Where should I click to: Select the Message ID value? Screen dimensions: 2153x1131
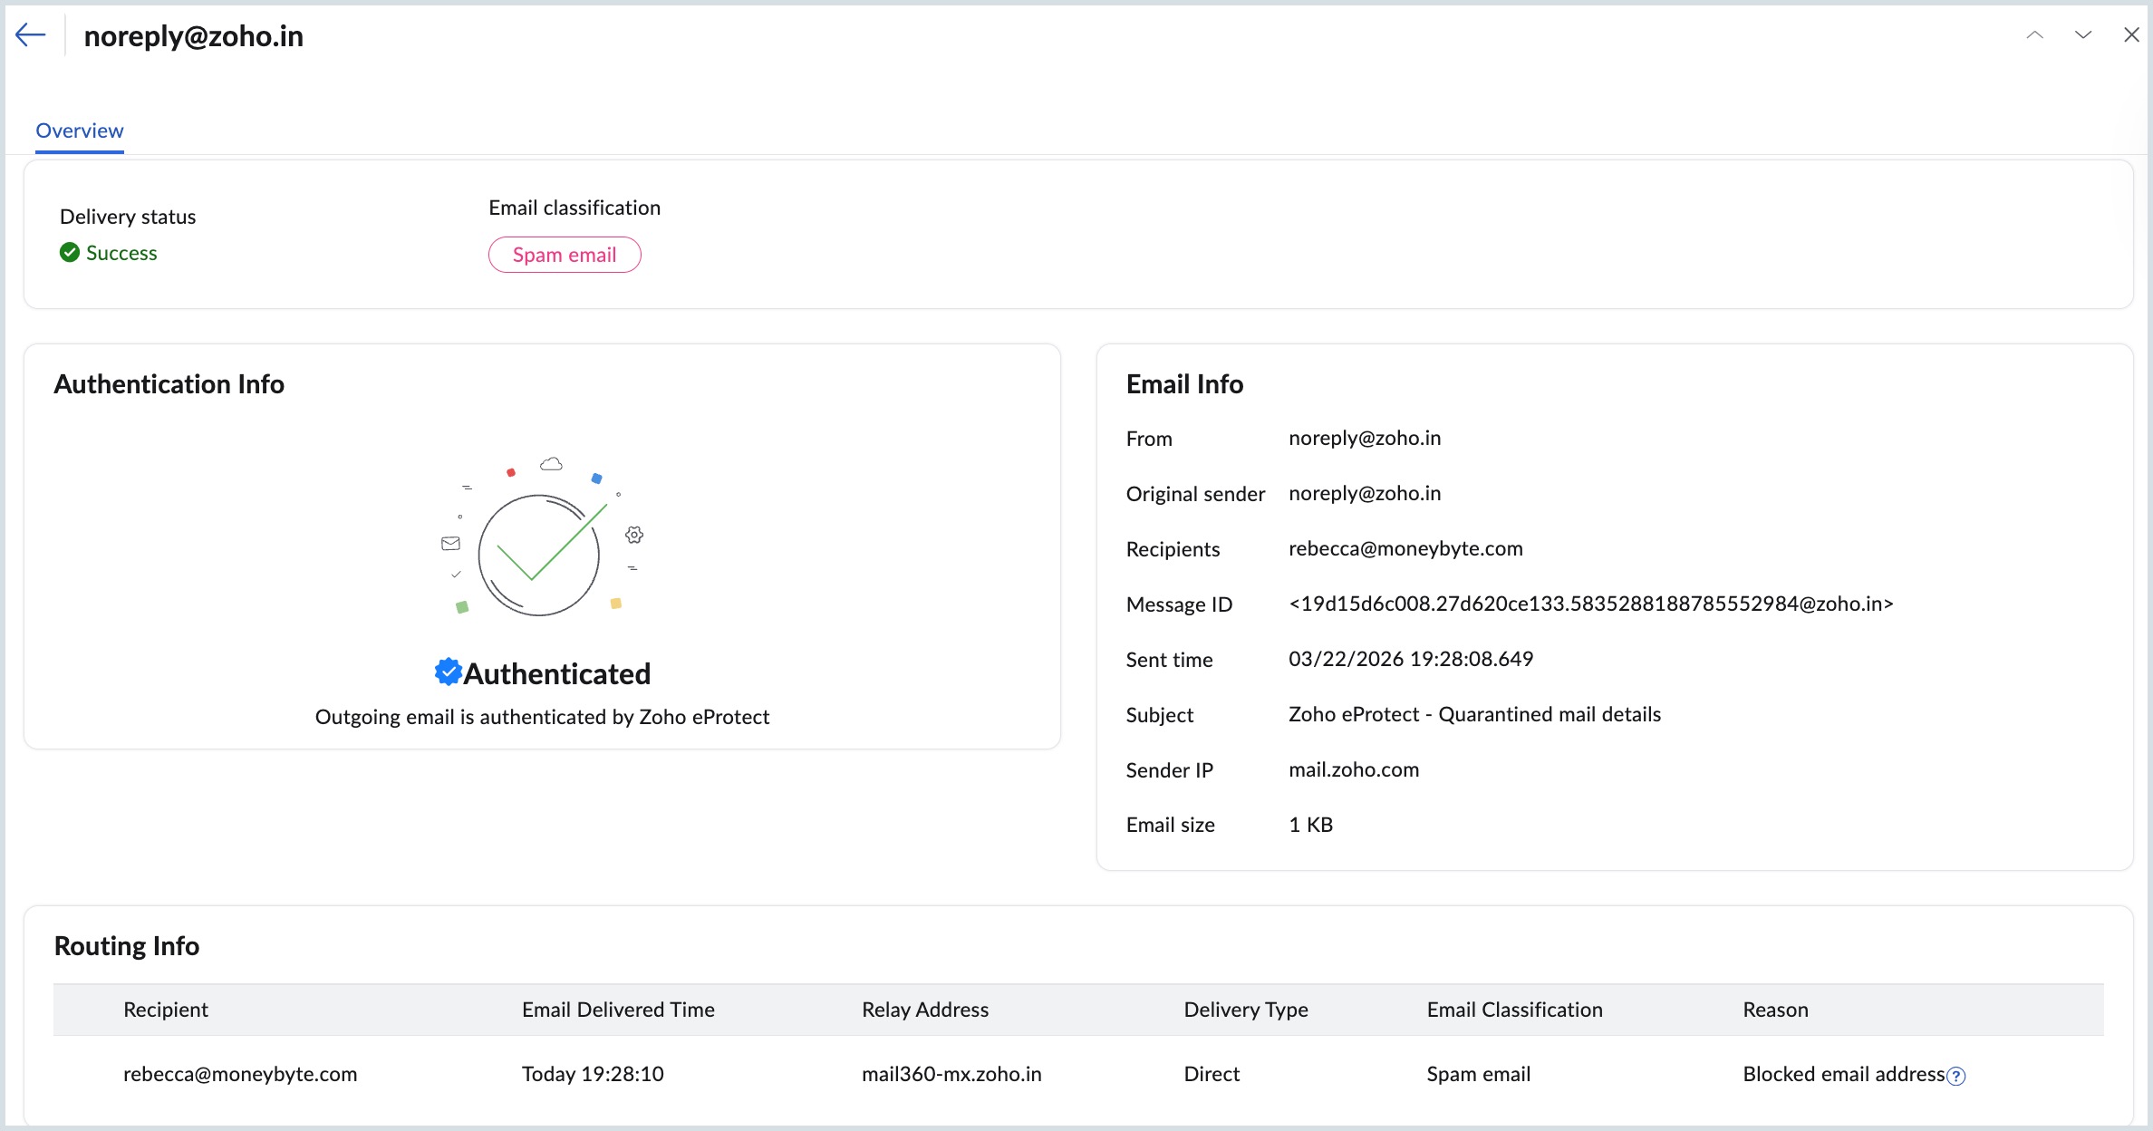pos(1591,604)
